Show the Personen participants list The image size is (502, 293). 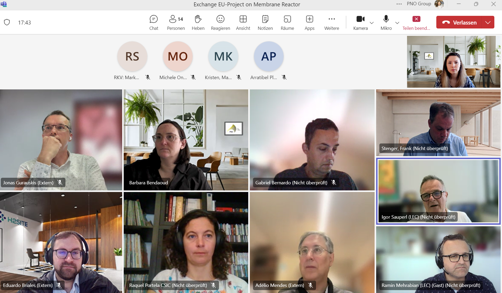[x=176, y=23]
